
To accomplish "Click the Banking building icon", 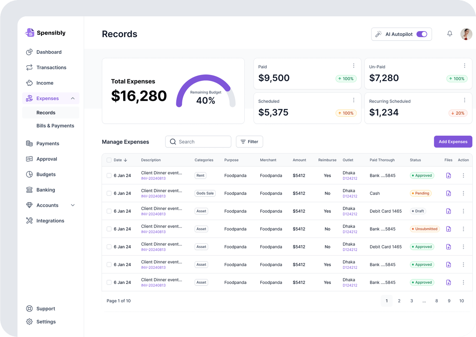I will (29, 190).
